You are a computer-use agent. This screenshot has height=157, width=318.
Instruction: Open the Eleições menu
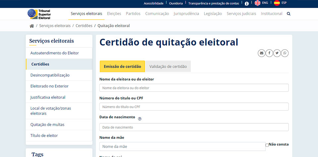point(114,14)
